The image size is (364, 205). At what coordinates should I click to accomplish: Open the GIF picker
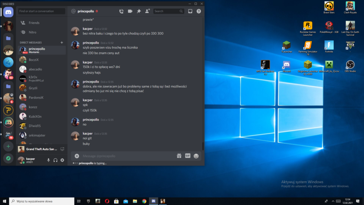click(187, 156)
